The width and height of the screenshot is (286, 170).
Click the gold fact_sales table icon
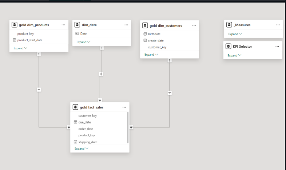click(76, 107)
